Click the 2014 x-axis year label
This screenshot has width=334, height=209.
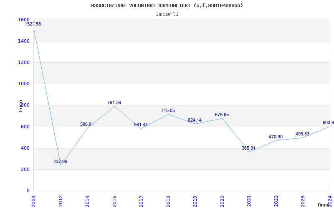tap(88, 201)
